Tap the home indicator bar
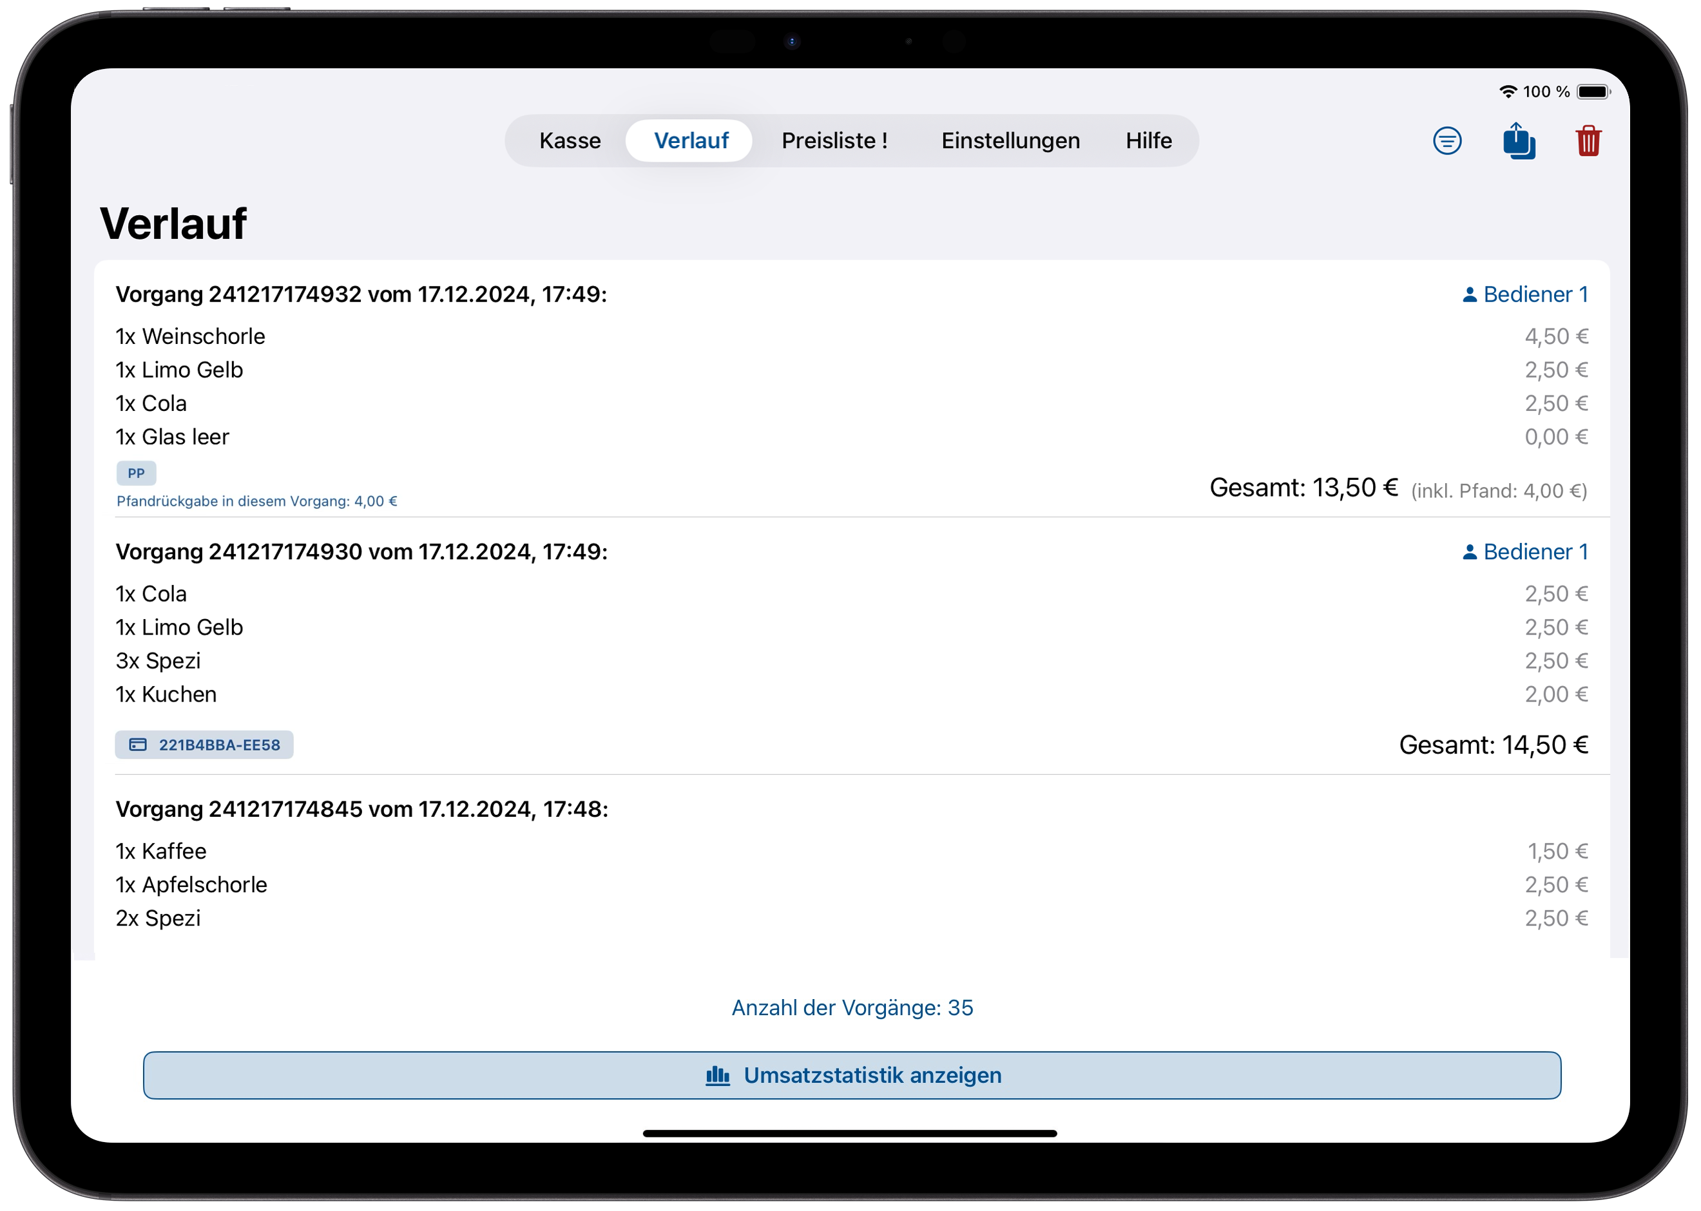The width and height of the screenshot is (1701, 1211). 850,1134
